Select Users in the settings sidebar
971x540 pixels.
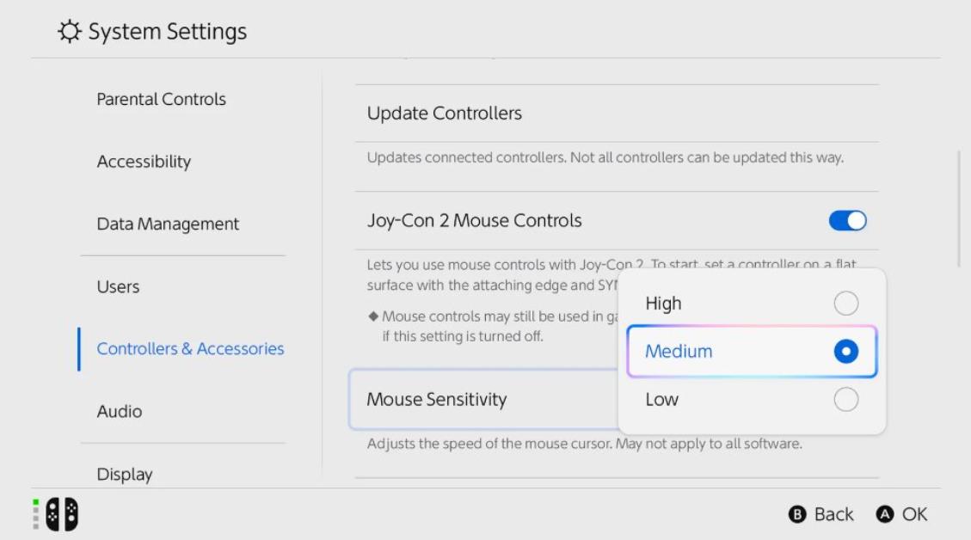(118, 286)
